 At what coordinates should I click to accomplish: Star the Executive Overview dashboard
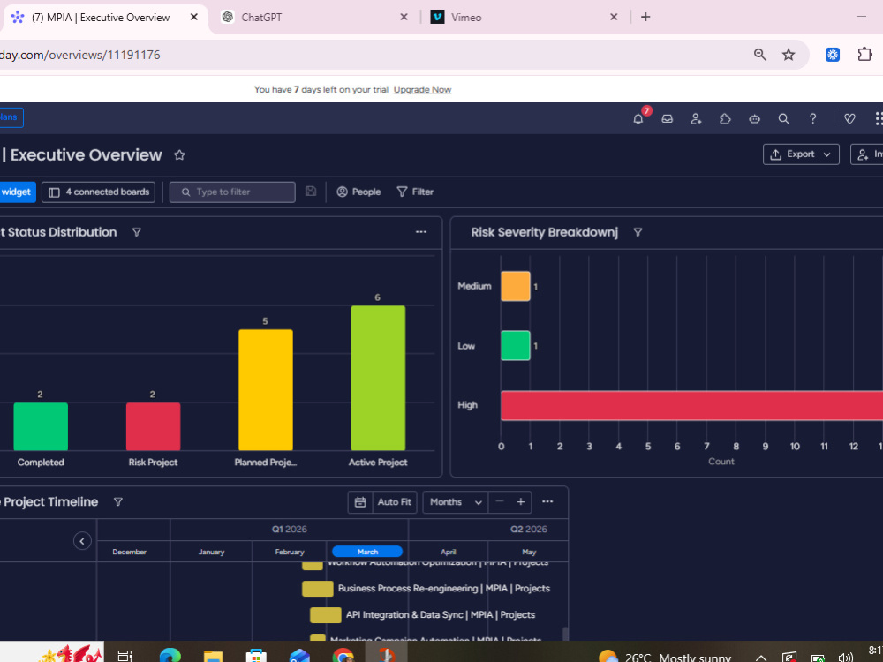179,154
